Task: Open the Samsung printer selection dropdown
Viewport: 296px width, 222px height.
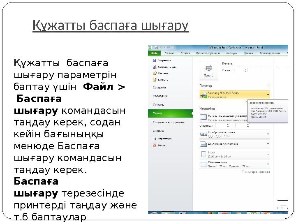Action: click(235, 95)
